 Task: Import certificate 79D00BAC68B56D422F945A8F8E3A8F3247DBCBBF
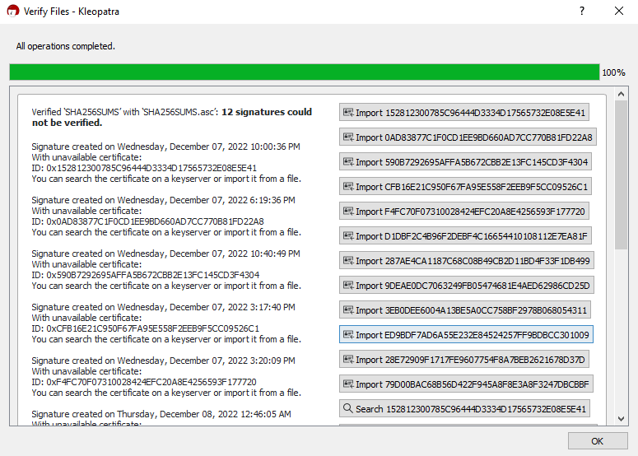point(466,384)
